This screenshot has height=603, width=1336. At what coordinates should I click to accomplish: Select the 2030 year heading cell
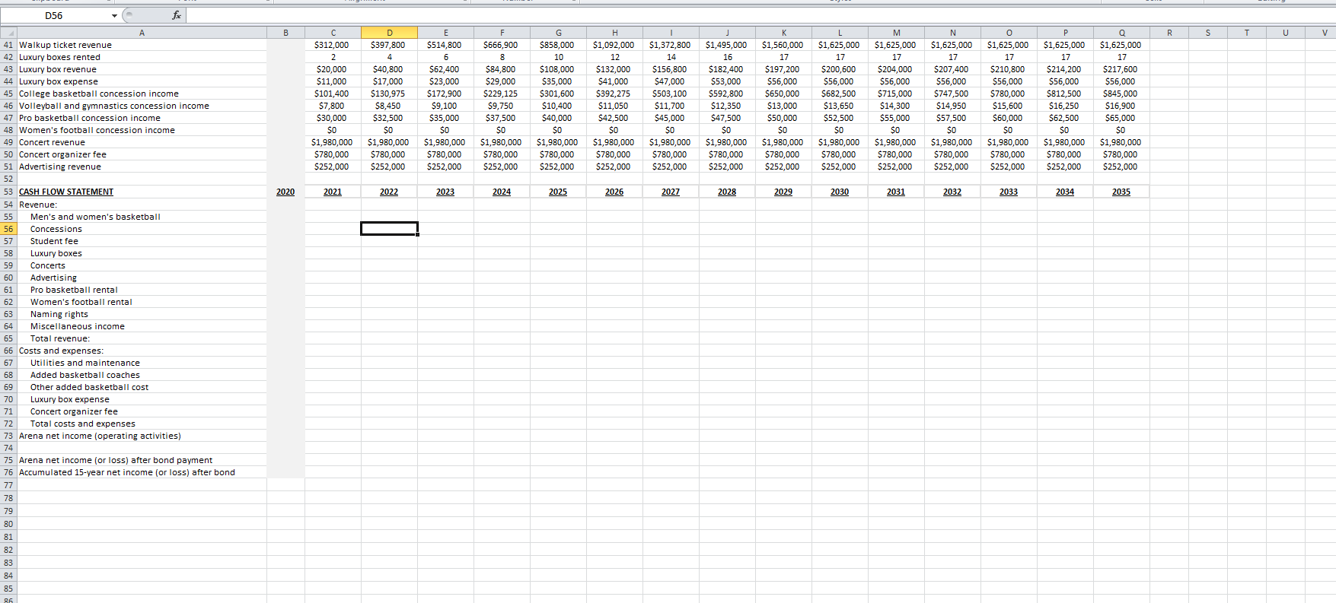click(840, 192)
